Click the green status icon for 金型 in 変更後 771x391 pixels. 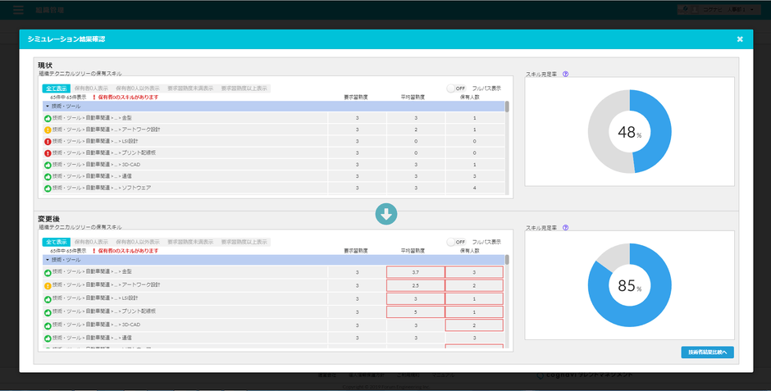47,272
